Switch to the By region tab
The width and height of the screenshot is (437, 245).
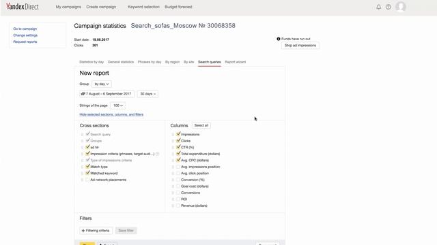(172, 62)
